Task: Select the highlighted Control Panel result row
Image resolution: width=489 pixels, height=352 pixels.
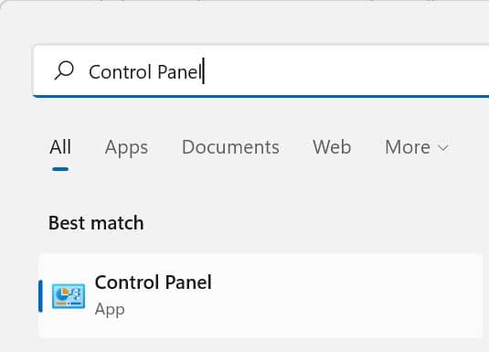Action: (x=260, y=296)
